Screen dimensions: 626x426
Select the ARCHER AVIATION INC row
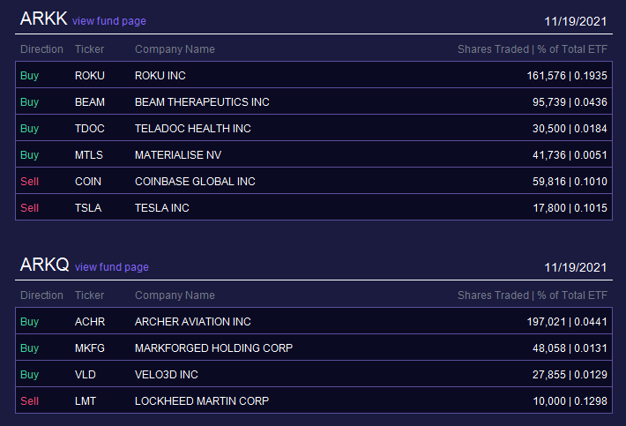(x=314, y=321)
